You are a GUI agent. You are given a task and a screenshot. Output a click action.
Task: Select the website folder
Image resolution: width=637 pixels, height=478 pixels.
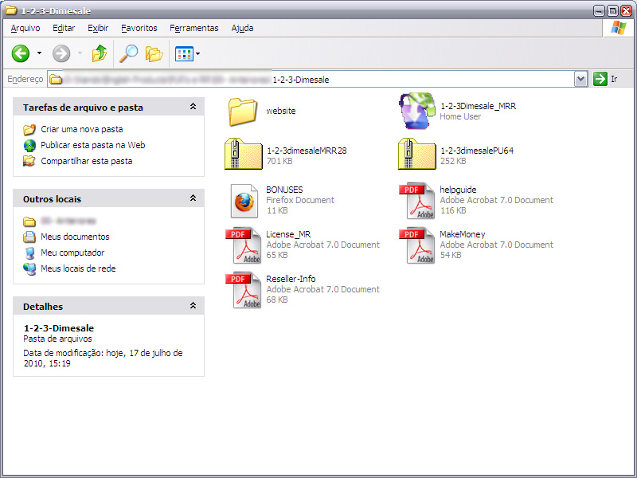click(x=242, y=112)
